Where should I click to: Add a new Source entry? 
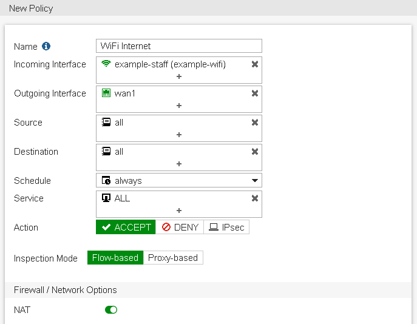[x=179, y=135]
